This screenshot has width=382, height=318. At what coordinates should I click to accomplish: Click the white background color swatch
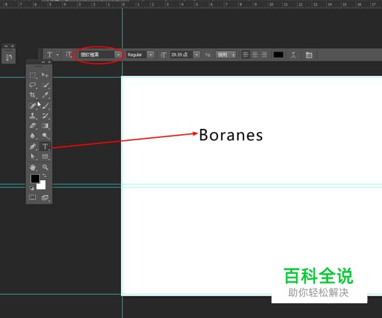coord(42,186)
